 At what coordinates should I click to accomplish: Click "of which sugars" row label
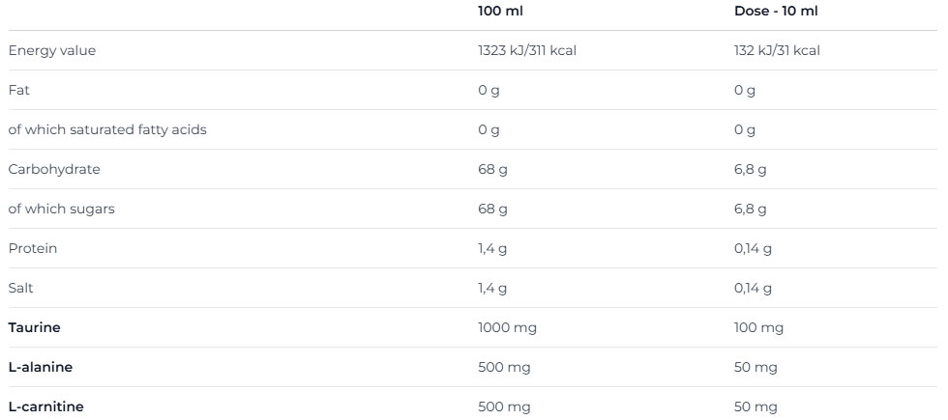[61, 210]
